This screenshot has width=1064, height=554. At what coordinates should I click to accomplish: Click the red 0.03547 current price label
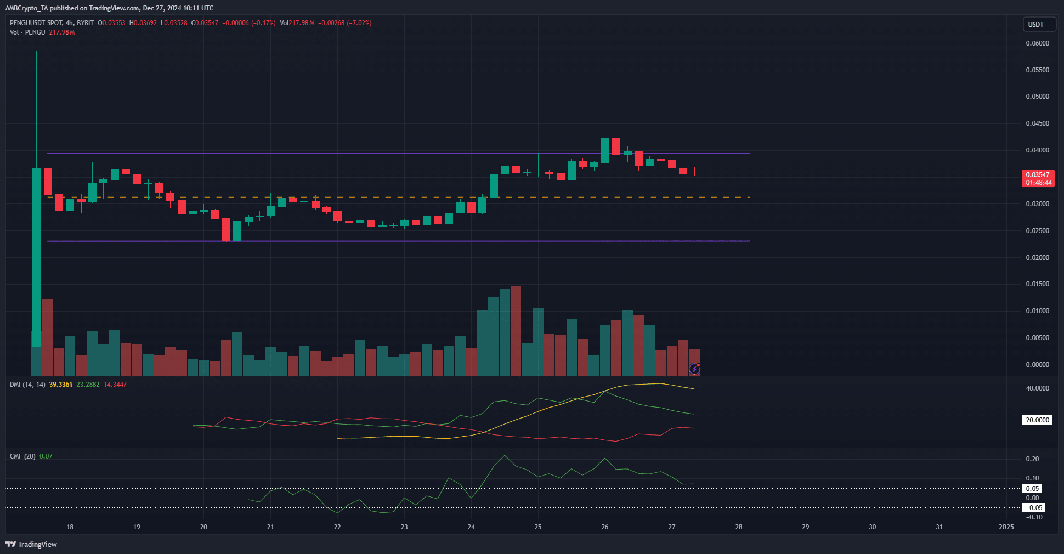click(x=1038, y=178)
